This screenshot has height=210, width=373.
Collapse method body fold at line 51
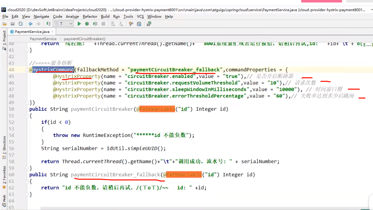pyautogui.click(x=27, y=116)
